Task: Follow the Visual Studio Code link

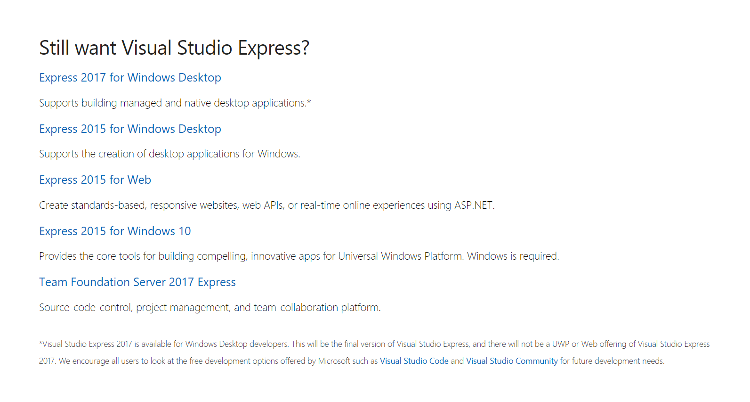Action: pyautogui.click(x=414, y=361)
